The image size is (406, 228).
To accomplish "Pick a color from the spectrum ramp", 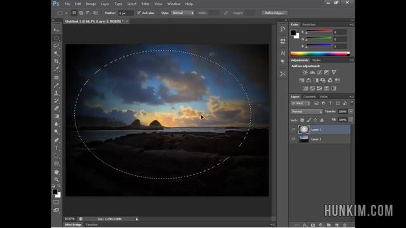I will (x=320, y=54).
